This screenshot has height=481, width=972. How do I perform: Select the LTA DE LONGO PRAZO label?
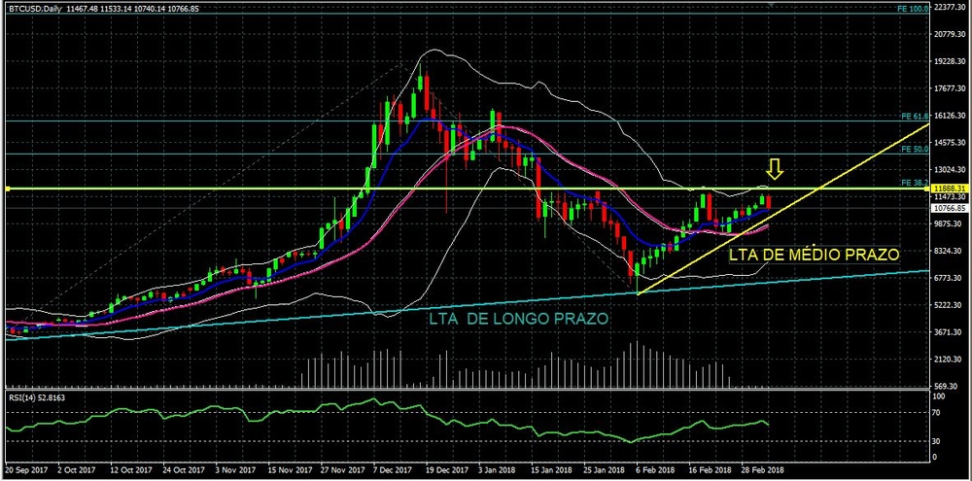(x=518, y=319)
